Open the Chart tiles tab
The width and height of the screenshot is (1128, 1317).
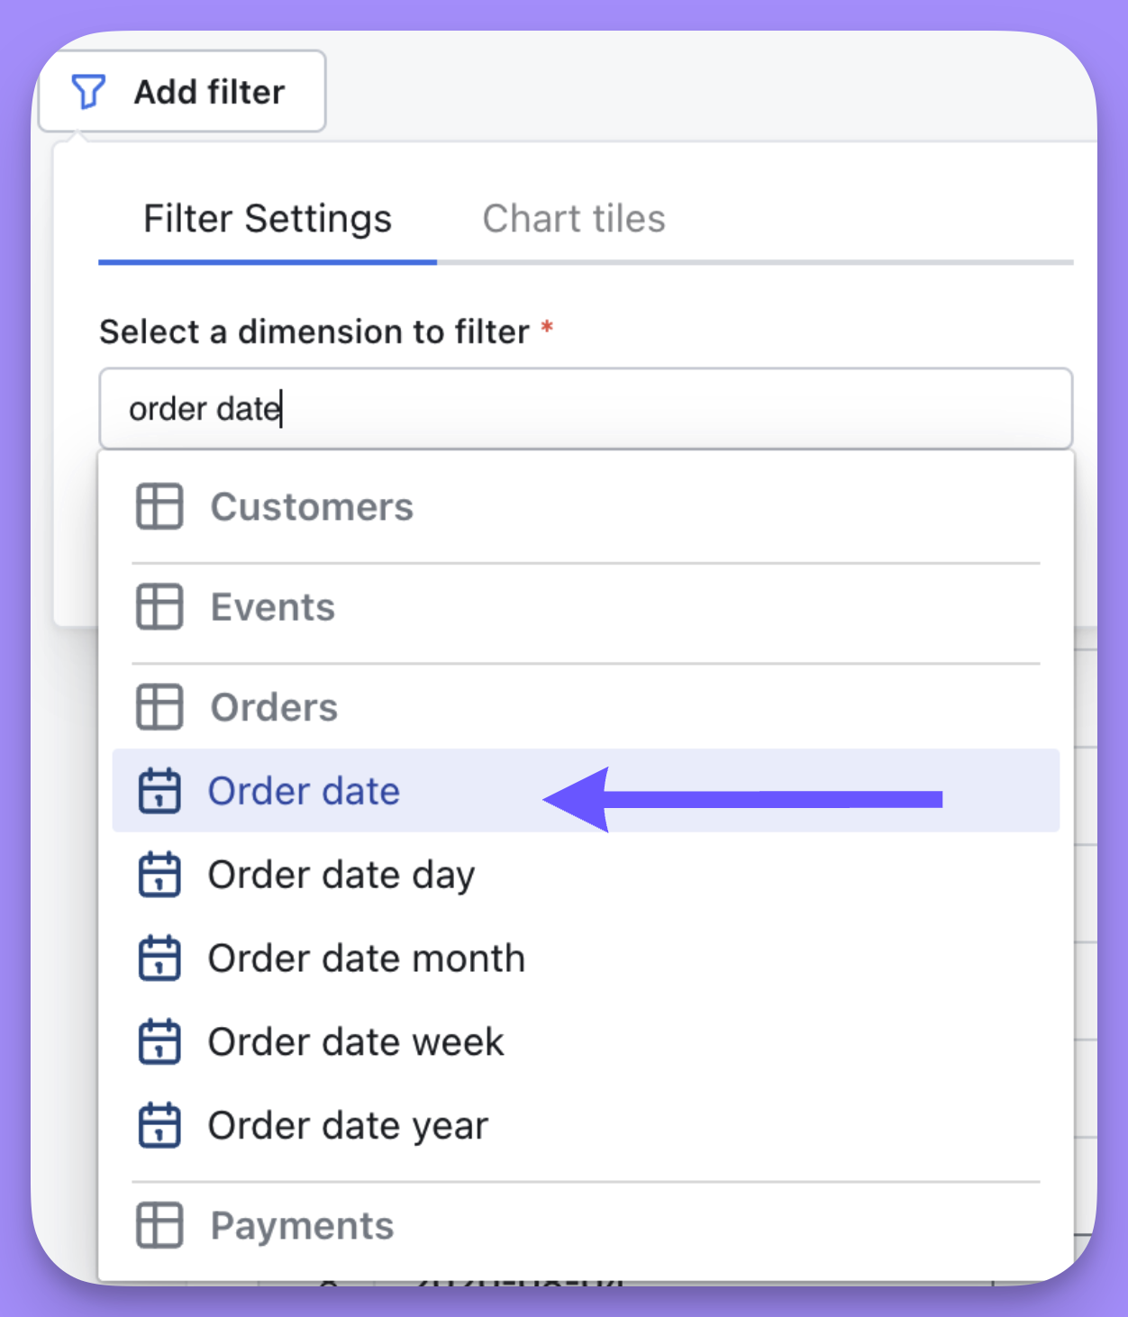[574, 219]
